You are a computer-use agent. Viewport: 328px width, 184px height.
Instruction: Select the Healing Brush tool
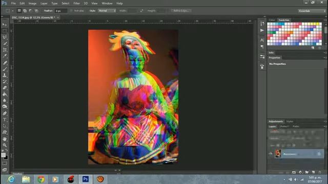(5, 62)
